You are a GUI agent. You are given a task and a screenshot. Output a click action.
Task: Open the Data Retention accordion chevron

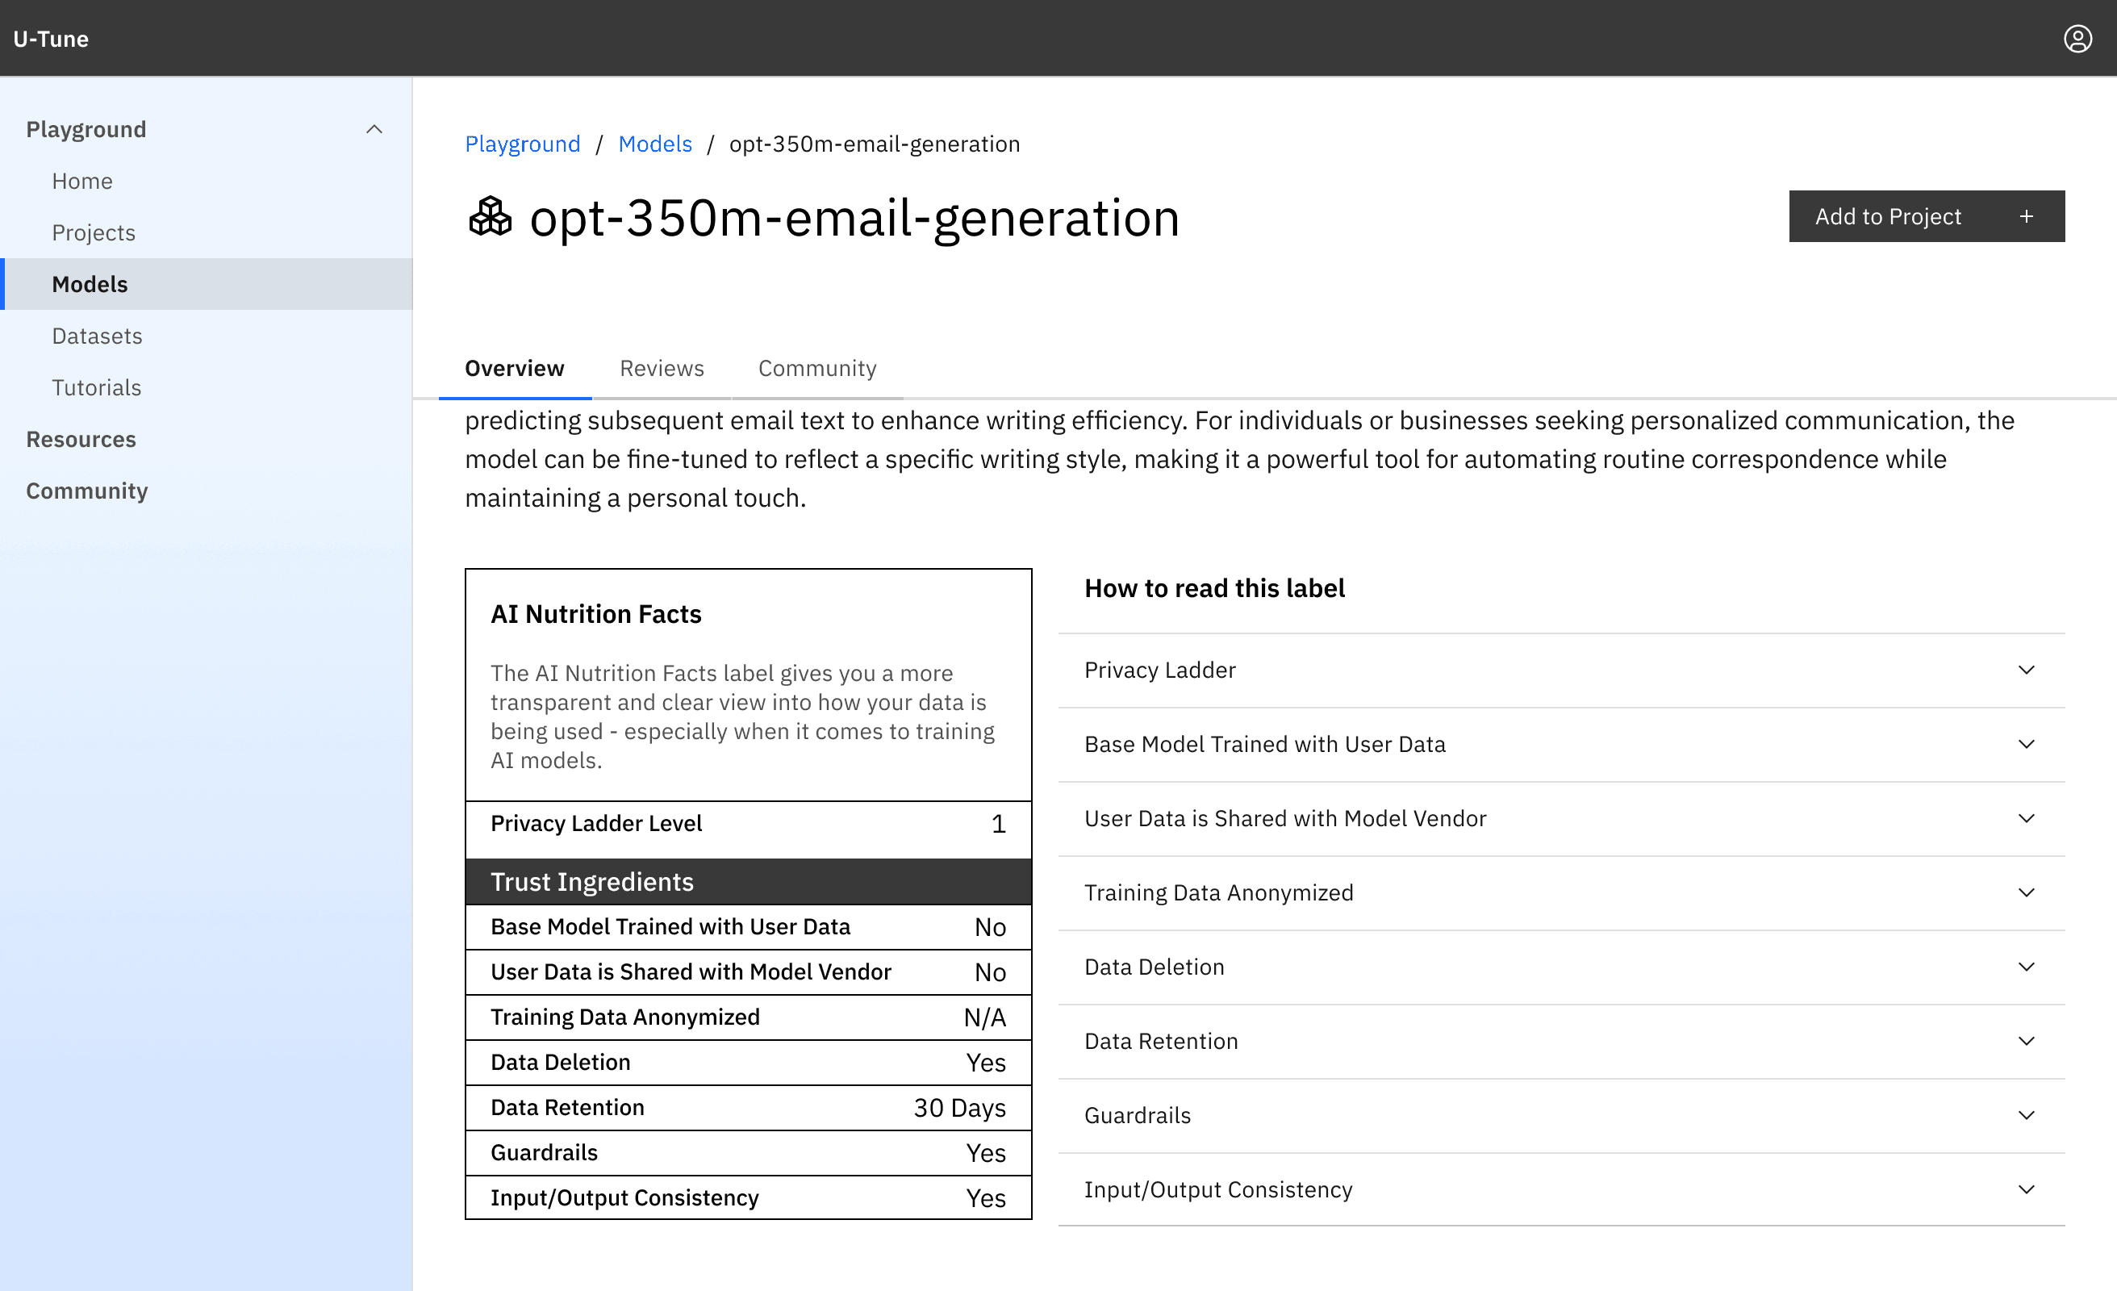(2026, 1042)
